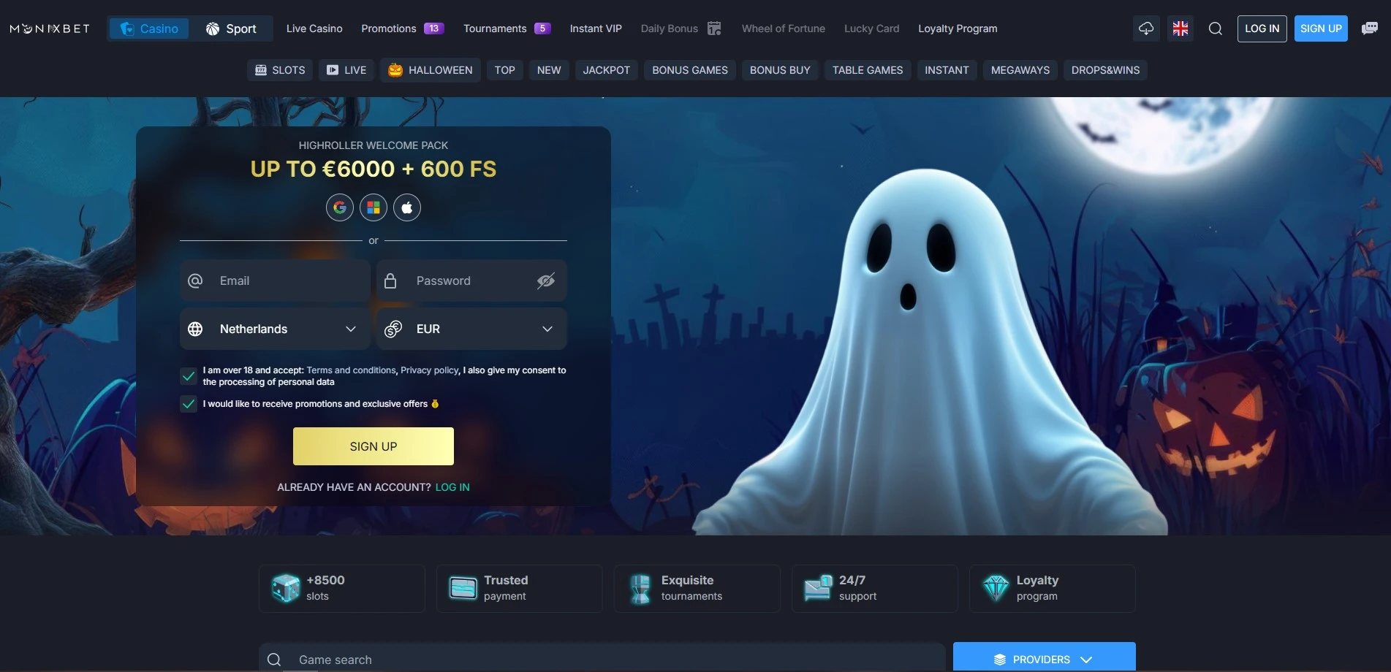Open the PROVIDERS dropdown

1043,659
